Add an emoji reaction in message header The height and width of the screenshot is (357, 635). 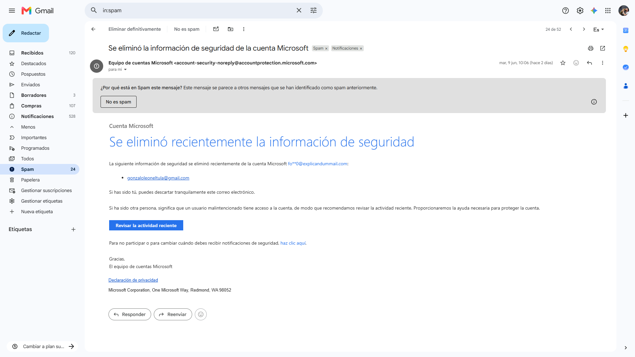[576, 63]
